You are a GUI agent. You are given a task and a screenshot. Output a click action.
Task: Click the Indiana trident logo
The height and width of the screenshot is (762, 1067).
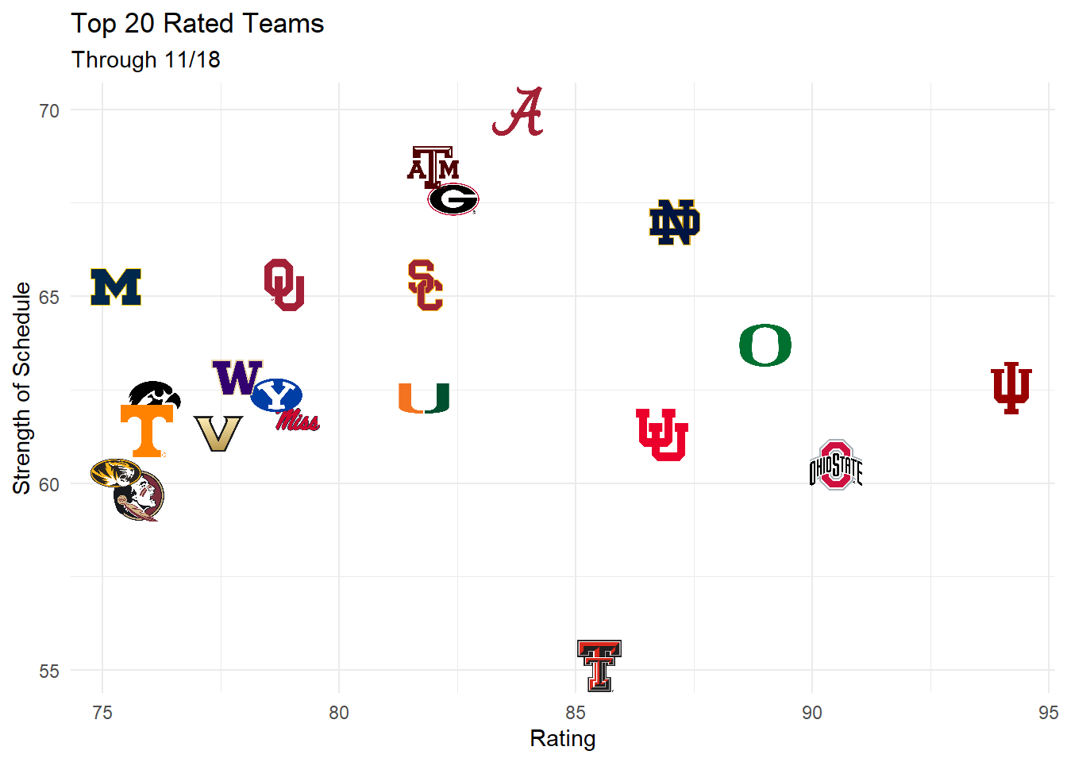(x=1011, y=387)
